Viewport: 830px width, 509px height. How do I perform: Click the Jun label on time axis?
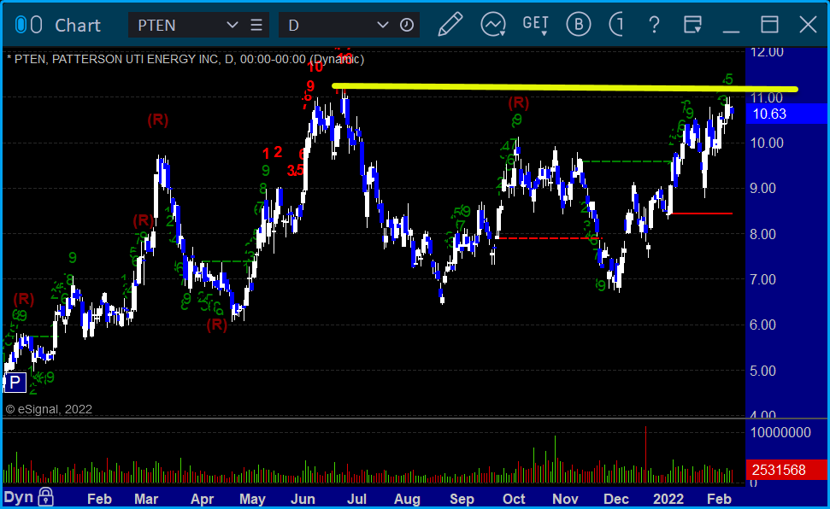303,499
